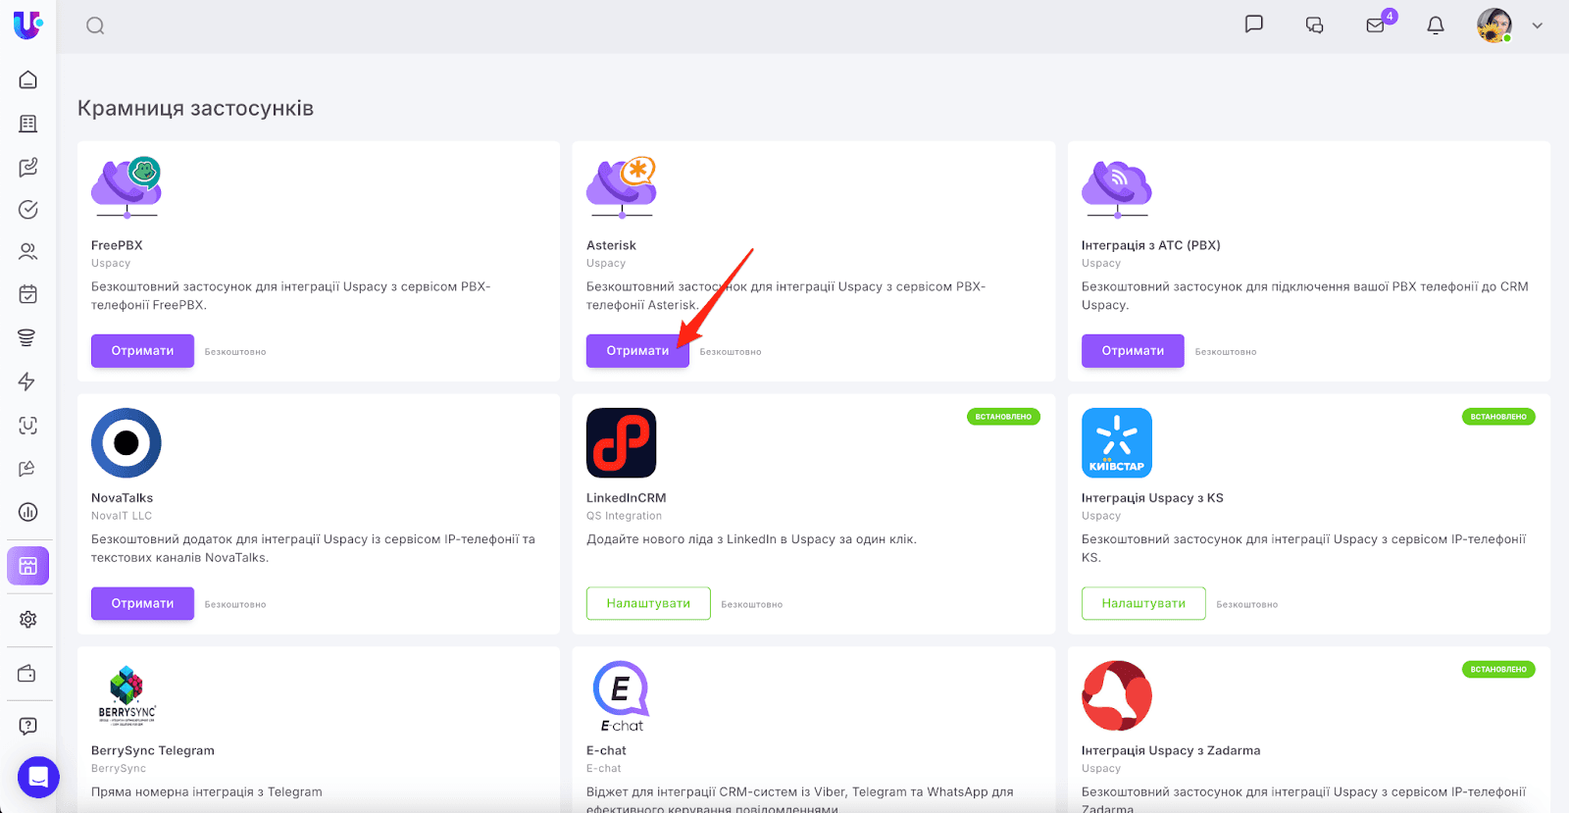Open the mail icon with badge 4
This screenshot has width=1569, height=813.
1376,26
